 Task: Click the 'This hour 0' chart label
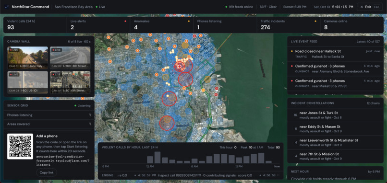tap(228, 147)
